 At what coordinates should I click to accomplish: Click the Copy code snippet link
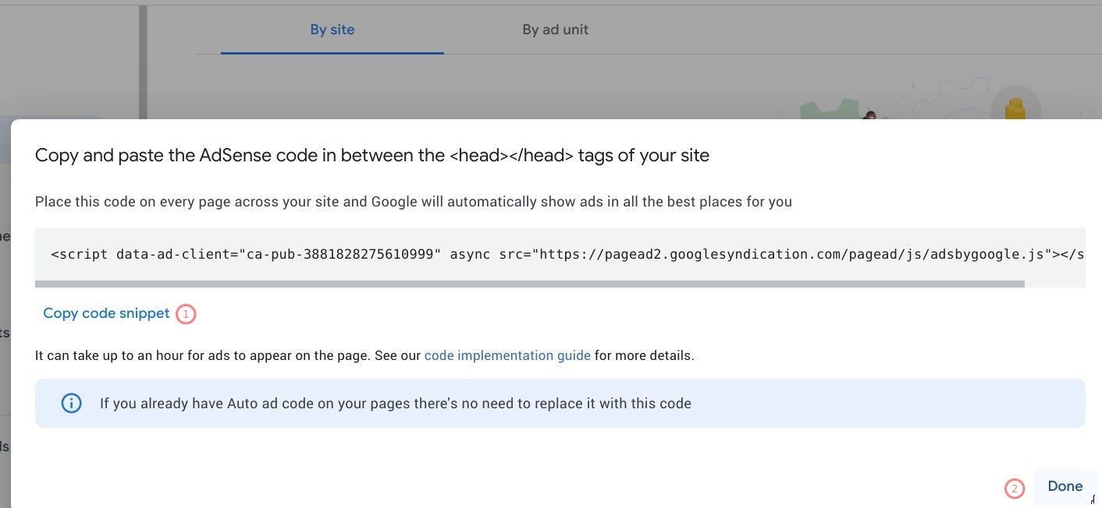[106, 313]
